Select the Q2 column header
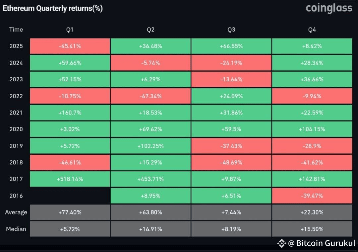The height and width of the screenshot is (252, 358). point(150,30)
